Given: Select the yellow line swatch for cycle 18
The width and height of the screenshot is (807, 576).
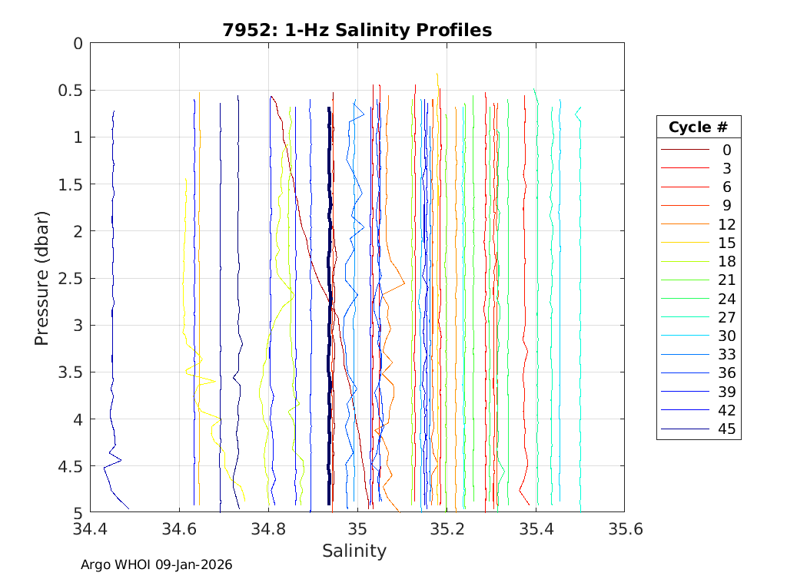Looking at the screenshot, I should [685, 262].
